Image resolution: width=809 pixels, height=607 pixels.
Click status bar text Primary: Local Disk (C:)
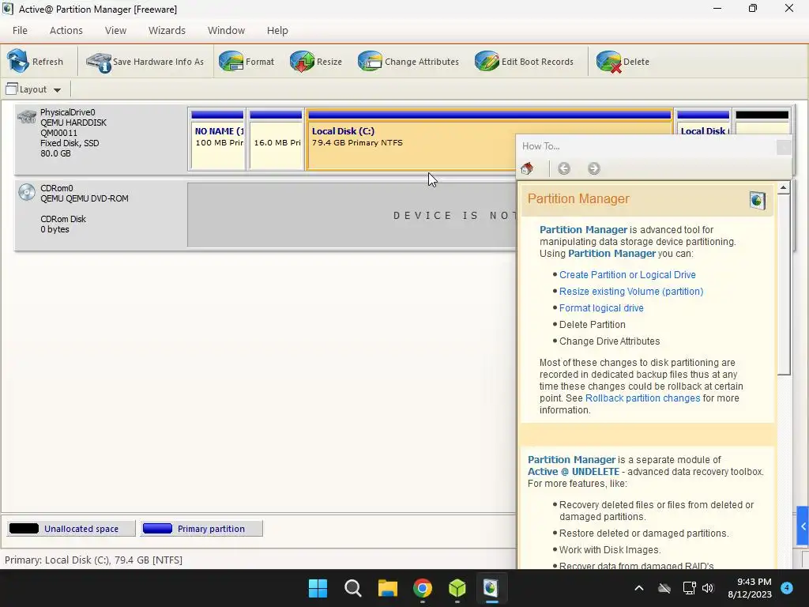tap(93, 560)
